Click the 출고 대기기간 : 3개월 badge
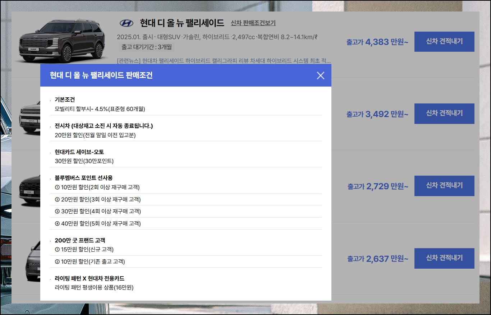The image size is (491, 315). click(x=146, y=47)
